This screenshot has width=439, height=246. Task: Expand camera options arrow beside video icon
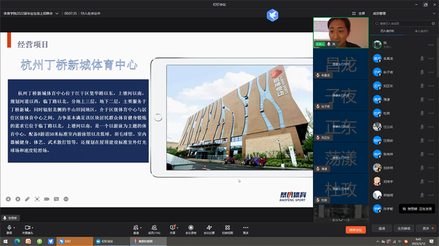click(33, 228)
